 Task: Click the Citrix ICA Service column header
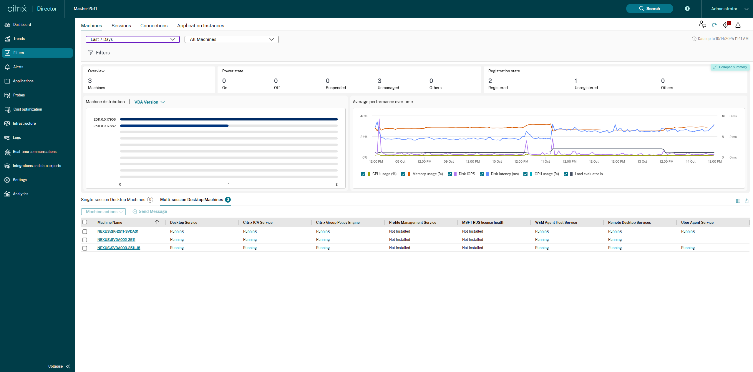pos(258,222)
